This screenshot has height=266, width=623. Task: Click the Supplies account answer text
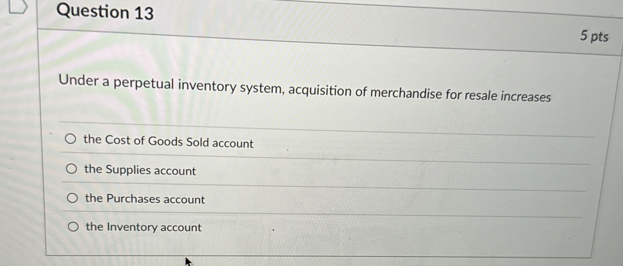pos(140,170)
